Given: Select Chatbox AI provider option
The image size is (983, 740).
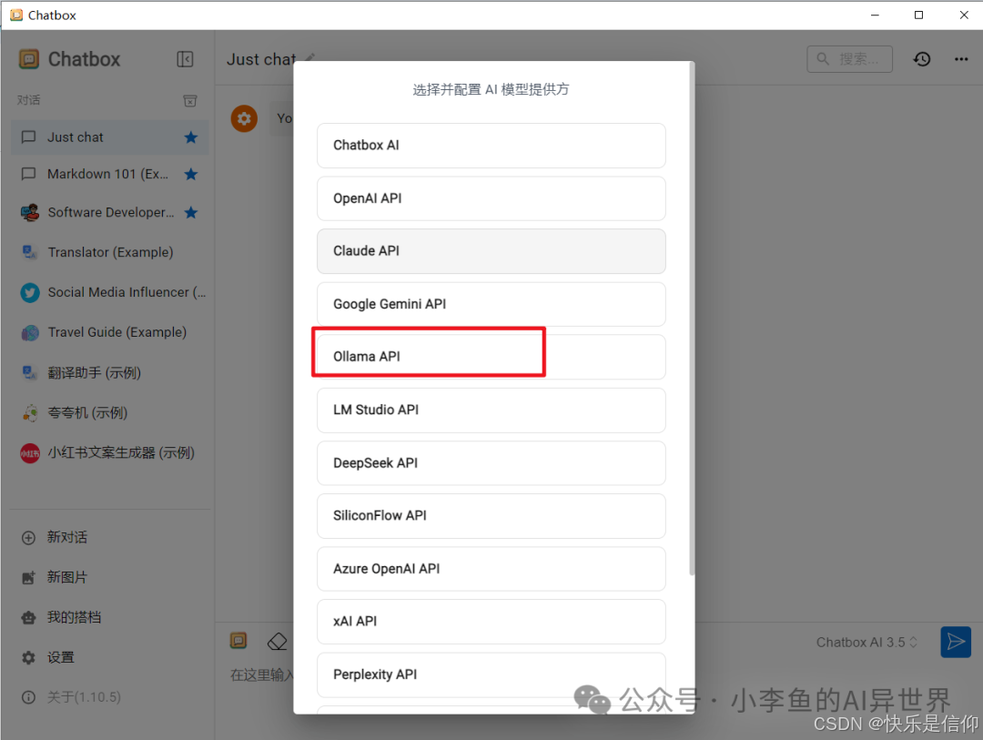Looking at the screenshot, I should coord(491,146).
